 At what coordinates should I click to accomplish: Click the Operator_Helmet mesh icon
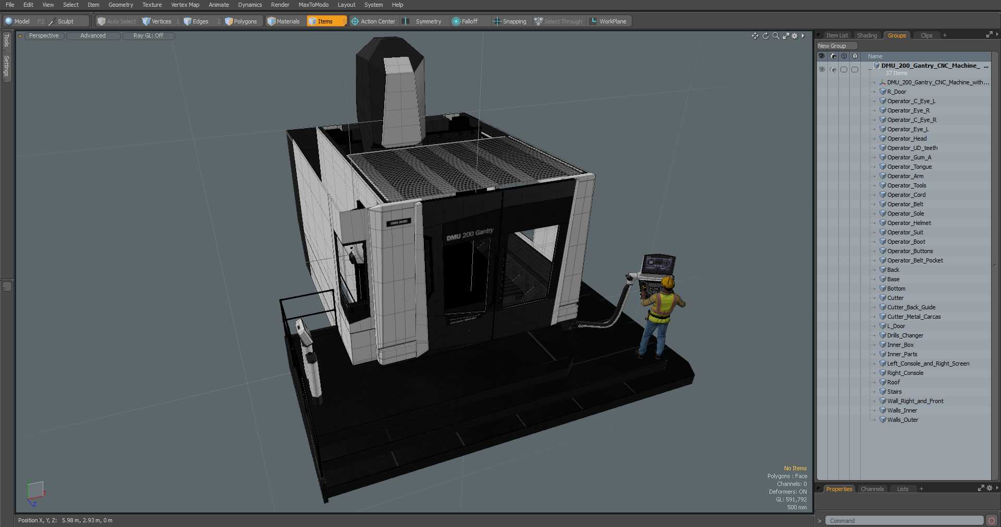883,223
